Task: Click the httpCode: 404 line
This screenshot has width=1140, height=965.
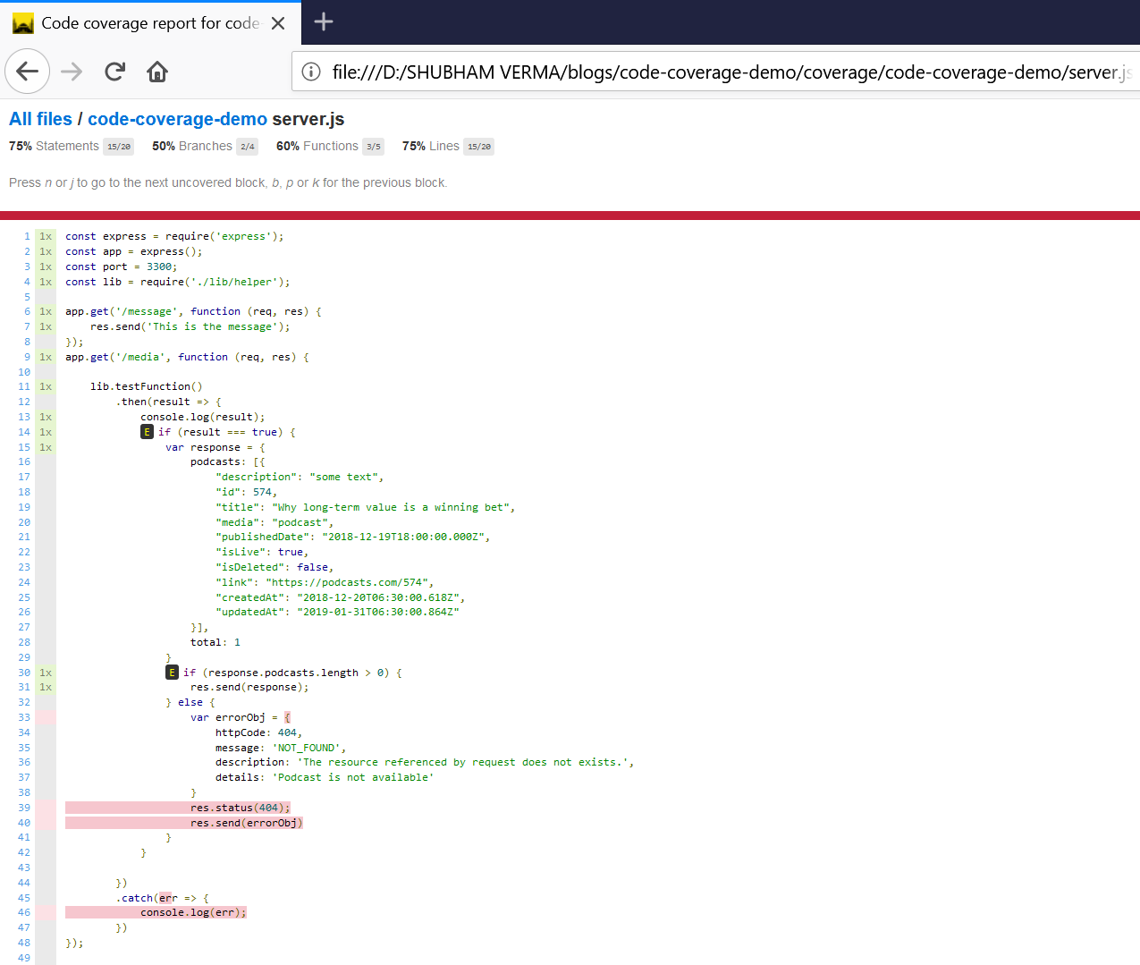Action: pyautogui.click(x=259, y=732)
